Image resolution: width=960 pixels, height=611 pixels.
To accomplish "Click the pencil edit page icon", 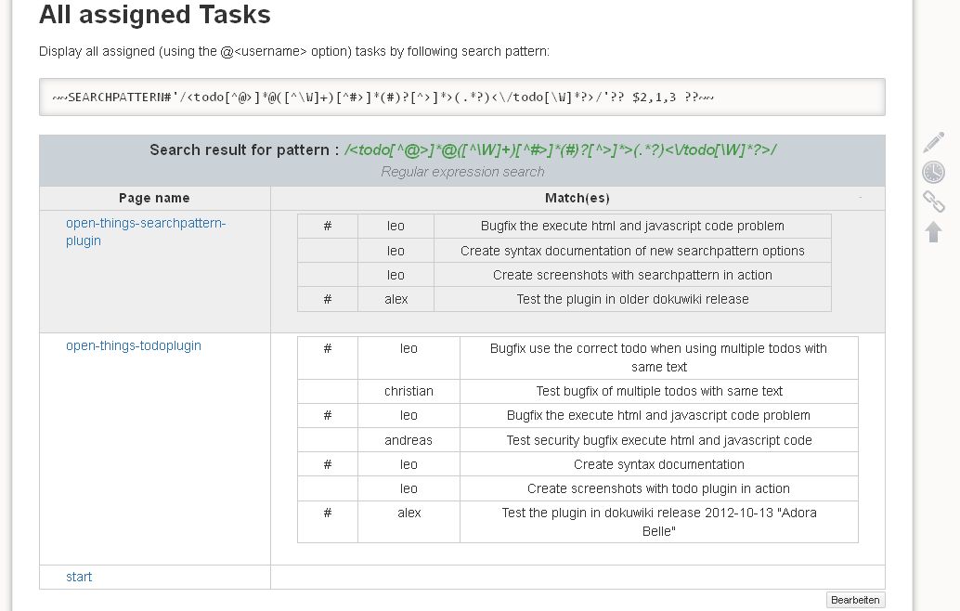I will pyautogui.click(x=934, y=142).
